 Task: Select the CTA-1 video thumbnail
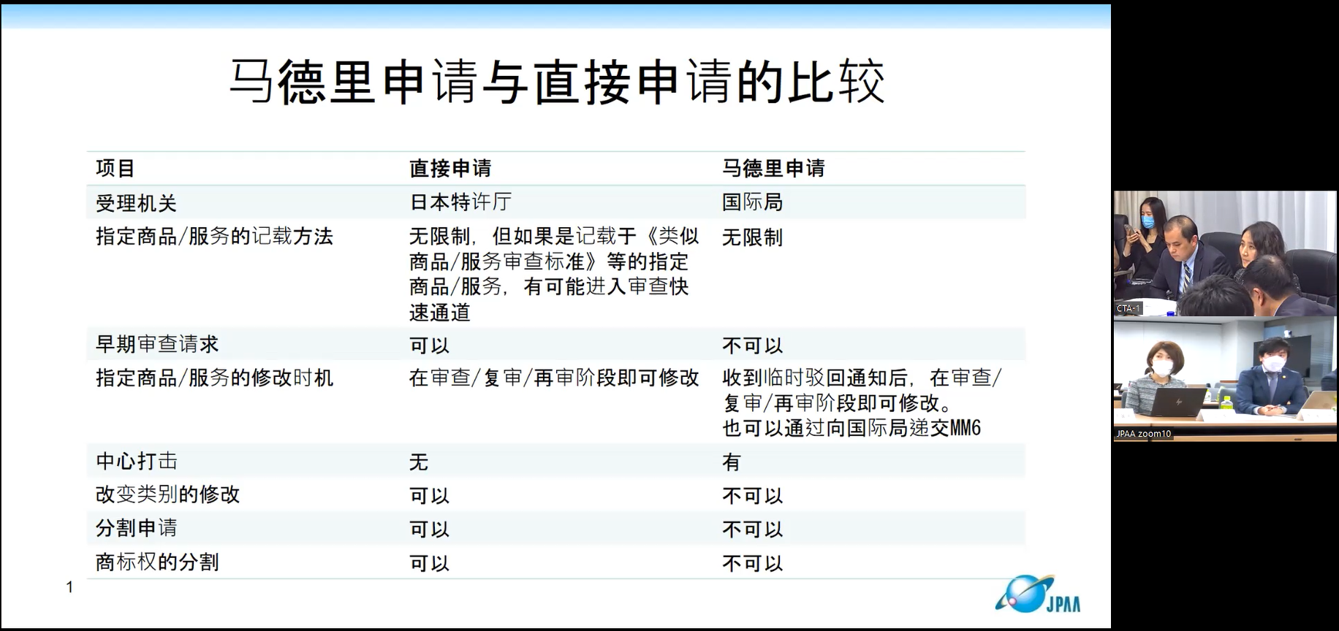[1224, 253]
